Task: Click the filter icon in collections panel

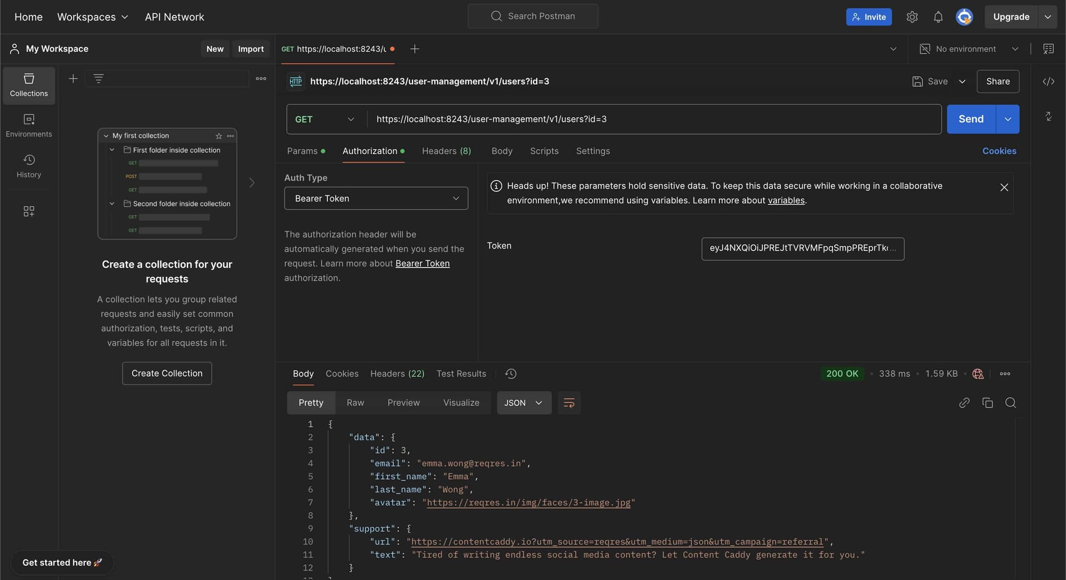Action: pyautogui.click(x=98, y=79)
